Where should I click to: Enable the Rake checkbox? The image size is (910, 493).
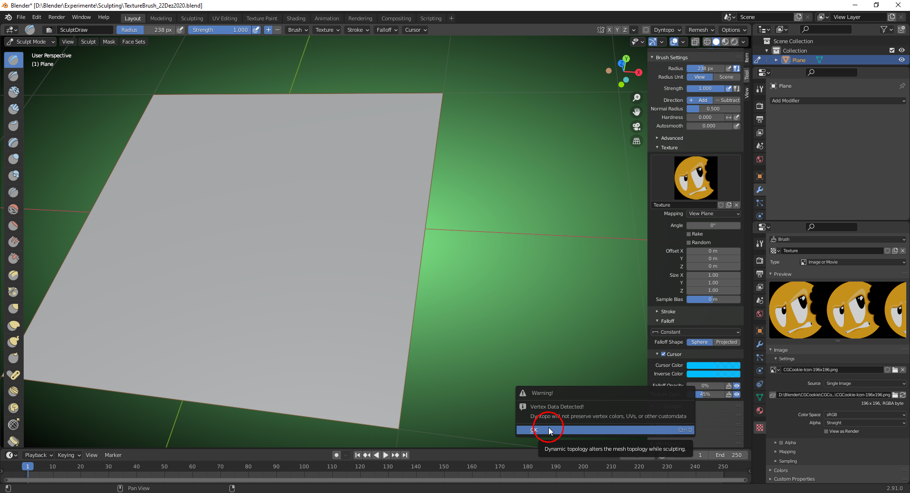click(689, 234)
